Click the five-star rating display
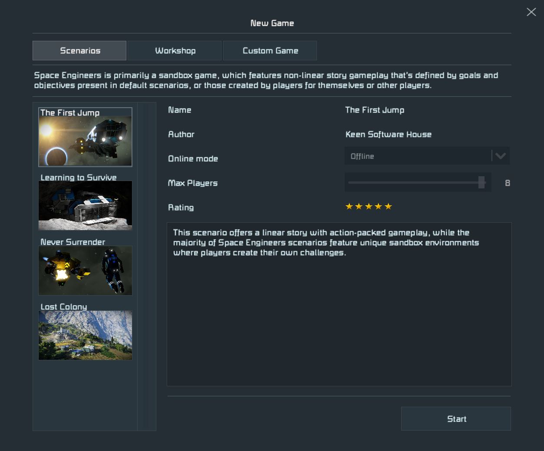The image size is (544, 451). [369, 207]
